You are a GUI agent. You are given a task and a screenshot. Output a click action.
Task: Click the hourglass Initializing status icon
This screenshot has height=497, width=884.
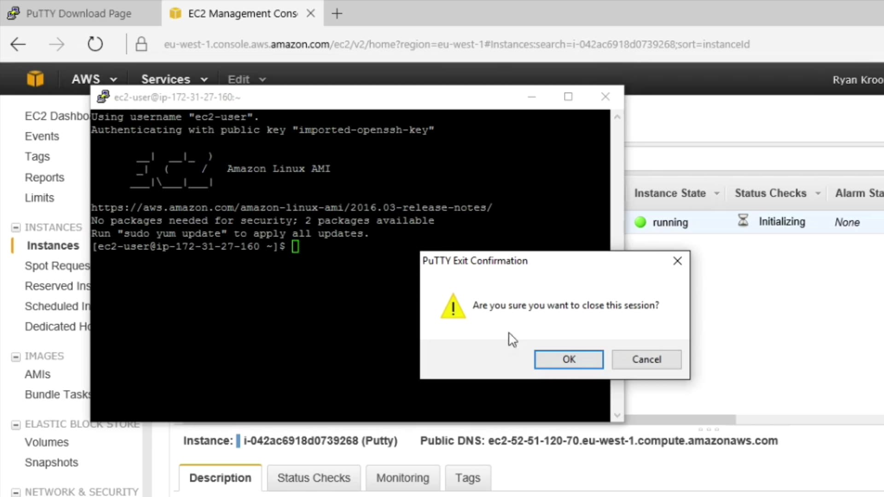pos(743,221)
